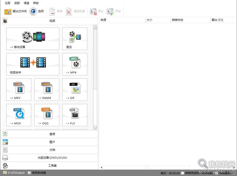
Task: Click the status bar output folder icon
Action: click(5, 173)
